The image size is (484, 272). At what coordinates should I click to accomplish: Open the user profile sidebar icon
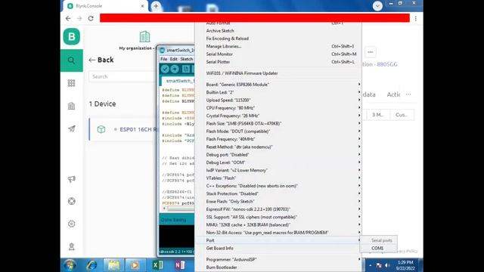pos(71,246)
